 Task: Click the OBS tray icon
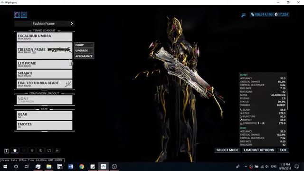[x=251, y=167]
